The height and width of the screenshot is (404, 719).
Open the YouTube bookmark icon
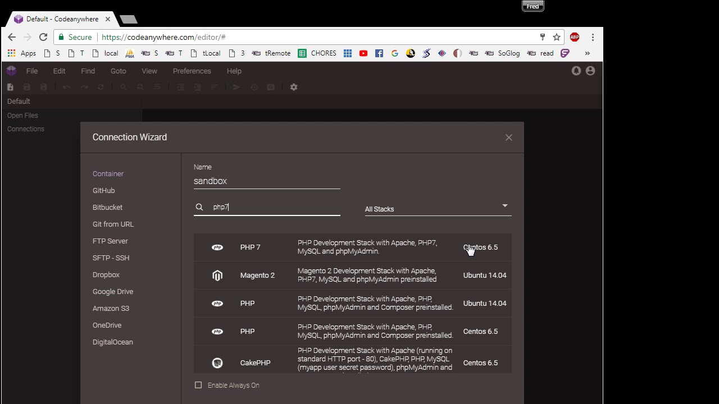pyautogui.click(x=363, y=53)
